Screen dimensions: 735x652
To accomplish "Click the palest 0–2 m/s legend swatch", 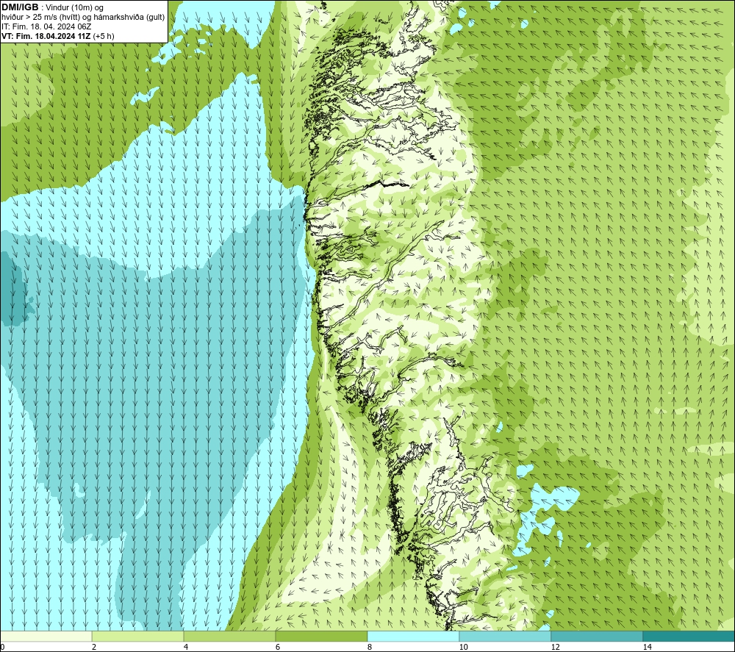I will [46, 636].
